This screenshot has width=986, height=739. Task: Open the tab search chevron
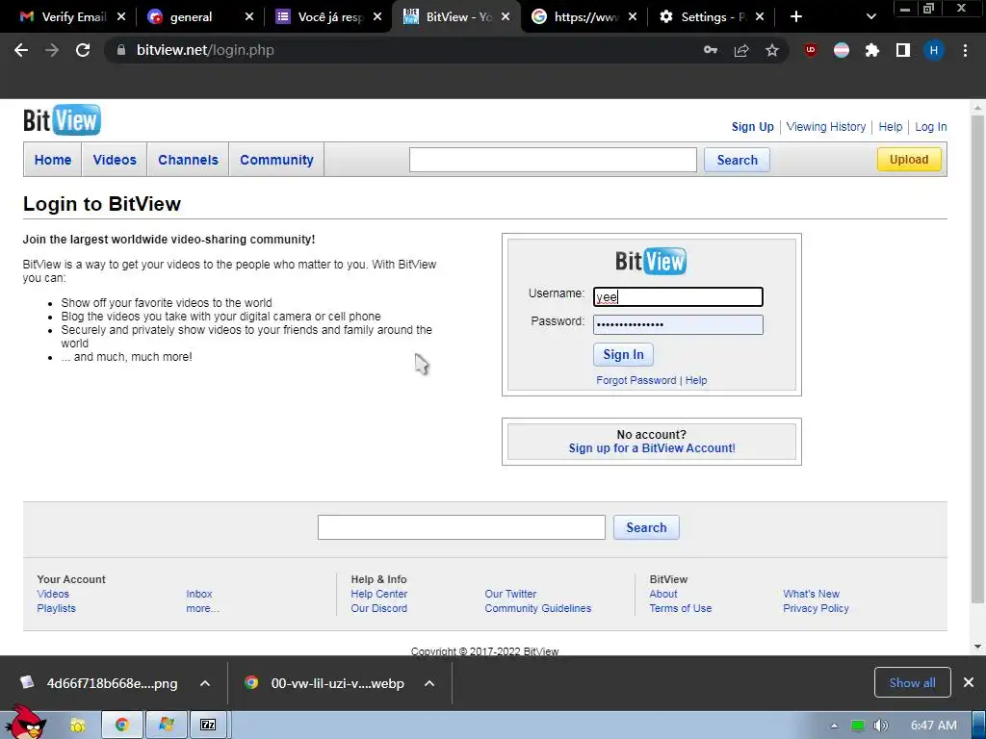(870, 17)
